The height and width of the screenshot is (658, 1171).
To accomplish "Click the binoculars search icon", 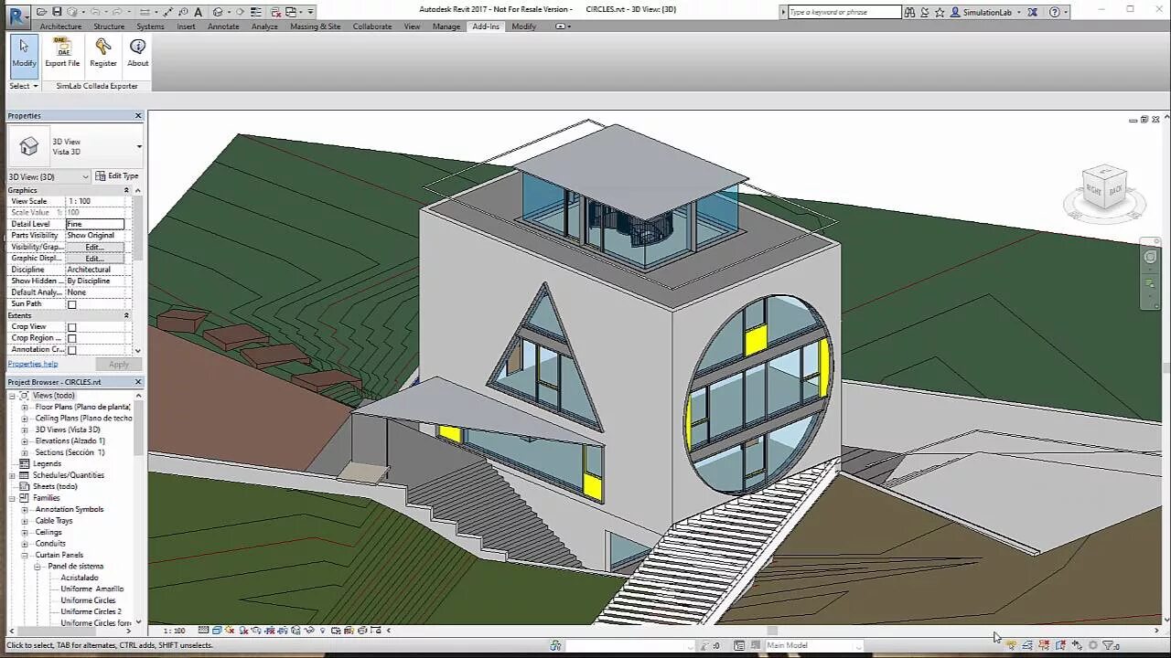I will click(x=910, y=12).
